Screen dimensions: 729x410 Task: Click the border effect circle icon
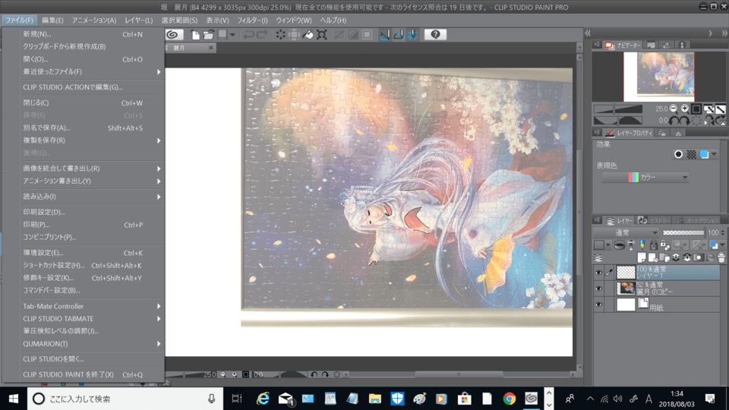coord(678,154)
